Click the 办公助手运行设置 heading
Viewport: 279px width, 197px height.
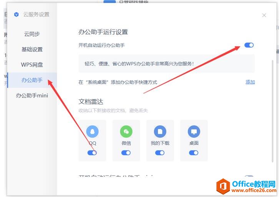tap(103, 32)
